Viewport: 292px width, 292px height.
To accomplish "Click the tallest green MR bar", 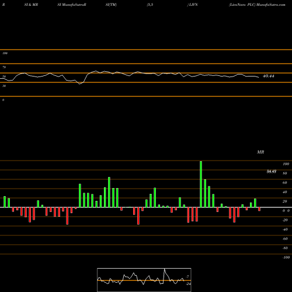I will click(x=201, y=184).
